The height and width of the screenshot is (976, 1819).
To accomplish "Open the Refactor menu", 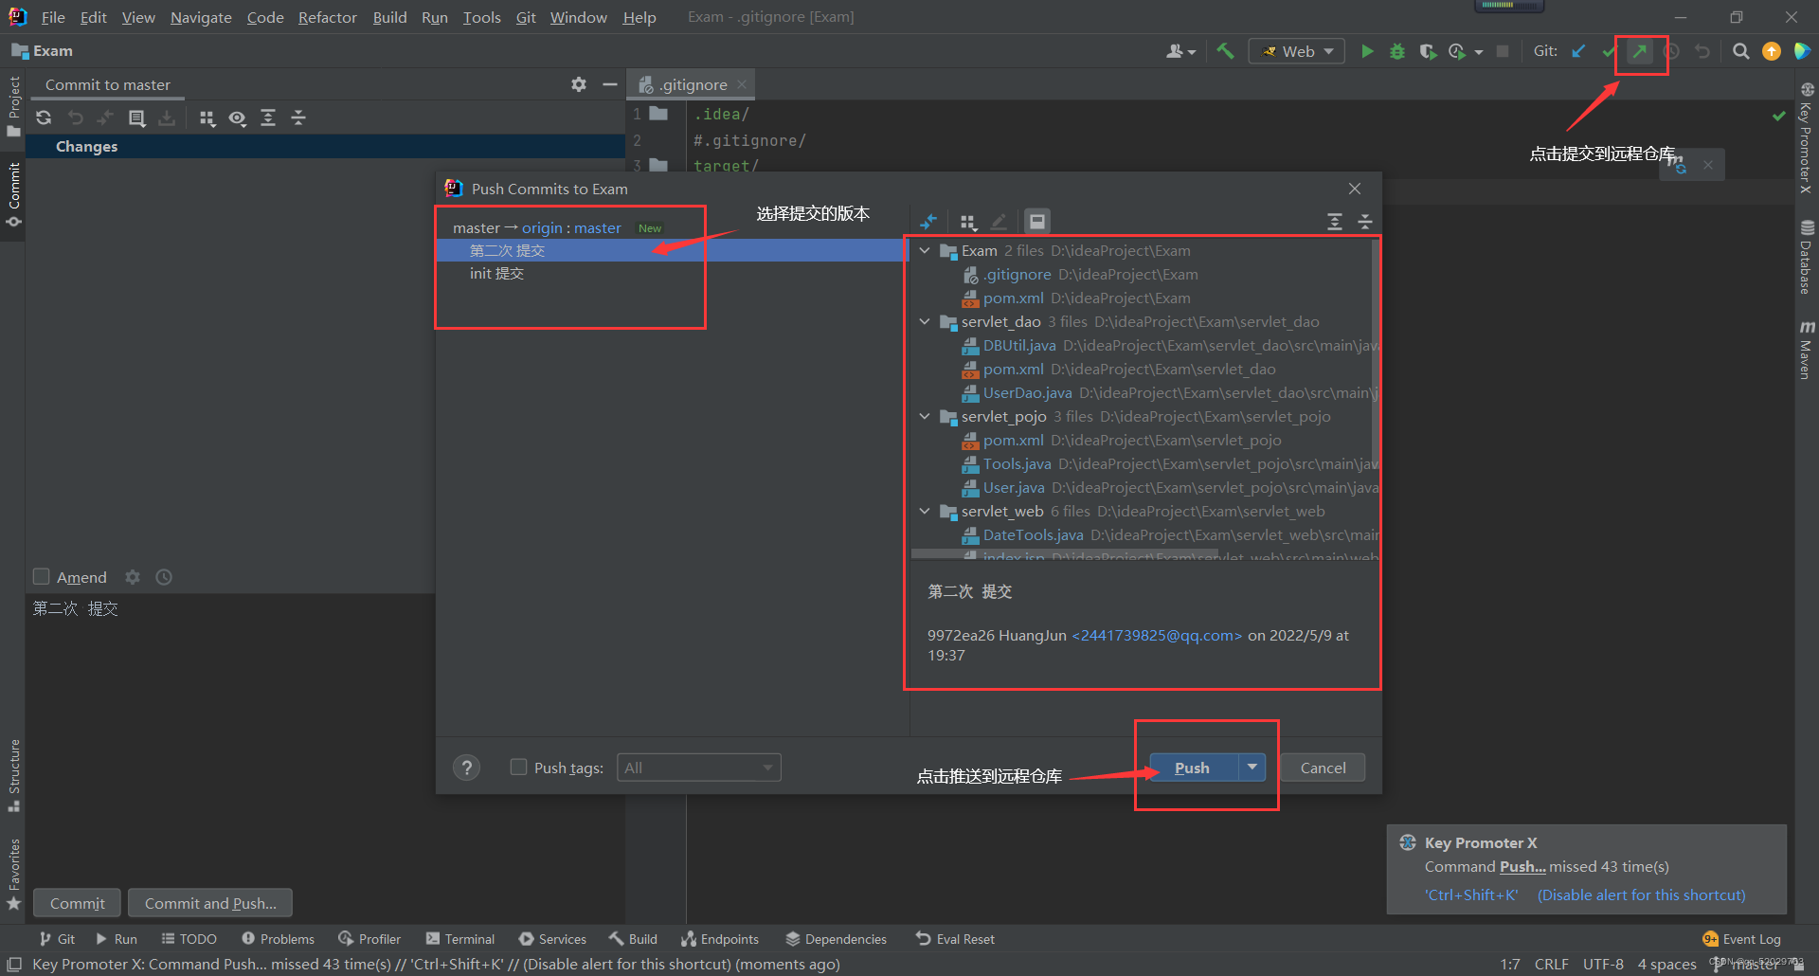I will (x=327, y=17).
